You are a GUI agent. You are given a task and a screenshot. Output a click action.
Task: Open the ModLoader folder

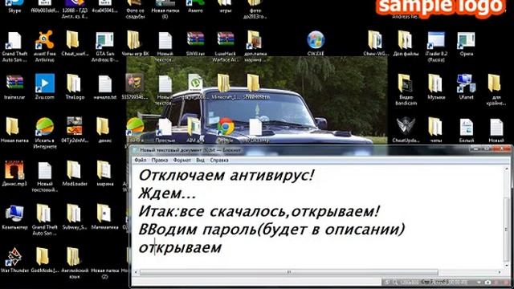(x=74, y=169)
